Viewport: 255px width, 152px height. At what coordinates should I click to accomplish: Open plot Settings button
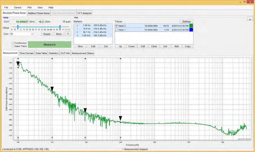click(186, 22)
